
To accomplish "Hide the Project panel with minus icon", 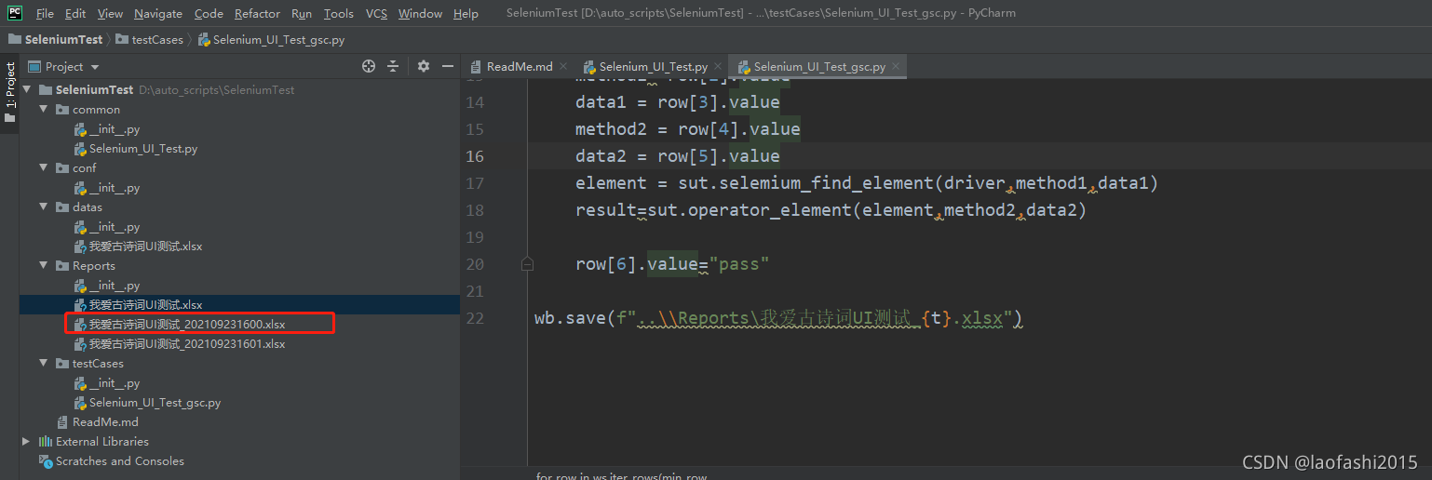I will [448, 66].
